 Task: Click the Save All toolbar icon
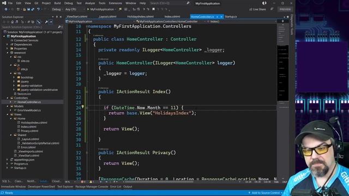click(x=33, y=9)
